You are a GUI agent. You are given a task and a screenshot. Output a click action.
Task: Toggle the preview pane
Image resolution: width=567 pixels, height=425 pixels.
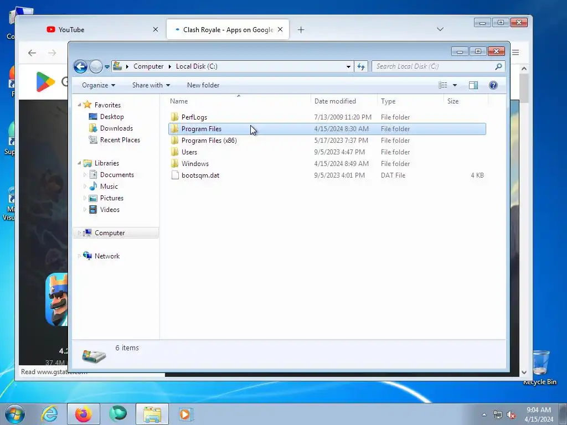click(x=473, y=85)
